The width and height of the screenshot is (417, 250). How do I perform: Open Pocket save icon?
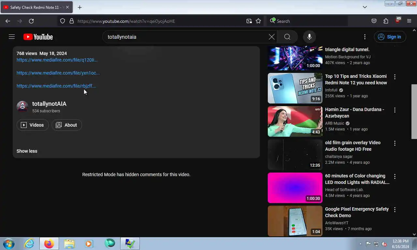pos(374,21)
